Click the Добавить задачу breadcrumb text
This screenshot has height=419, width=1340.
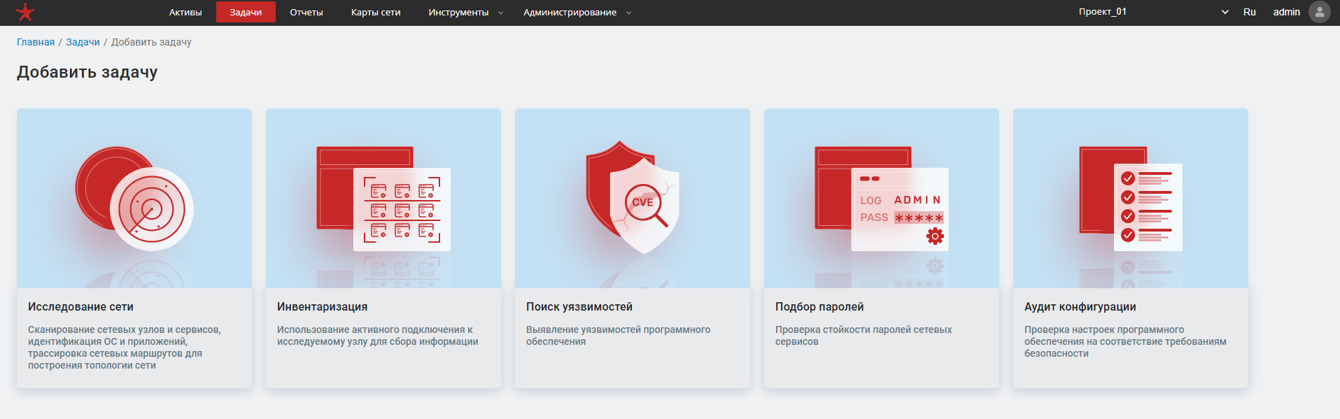[x=151, y=42]
